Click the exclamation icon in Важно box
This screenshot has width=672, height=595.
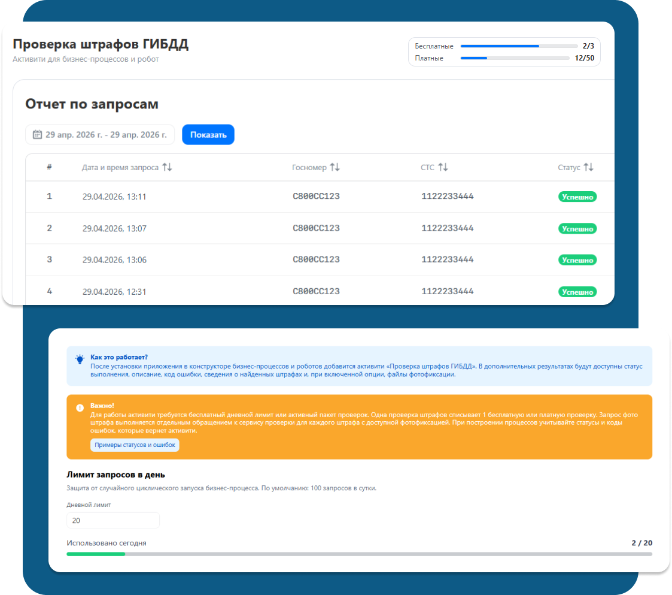click(80, 408)
